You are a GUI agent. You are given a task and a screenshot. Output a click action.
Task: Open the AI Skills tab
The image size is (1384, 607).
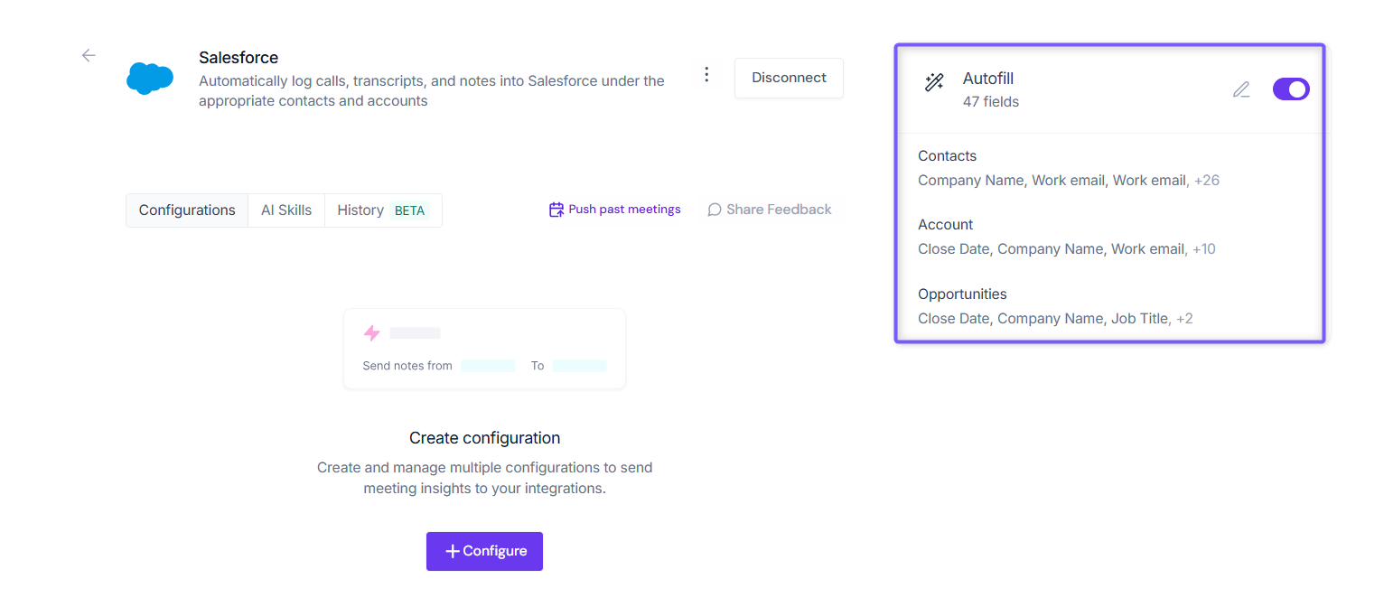[x=286, y=210]
